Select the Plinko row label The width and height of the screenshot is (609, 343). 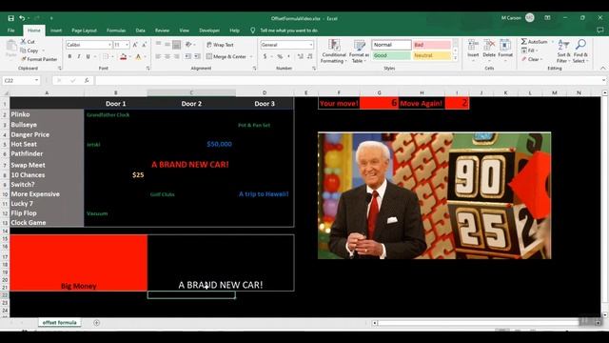(47, 114)
